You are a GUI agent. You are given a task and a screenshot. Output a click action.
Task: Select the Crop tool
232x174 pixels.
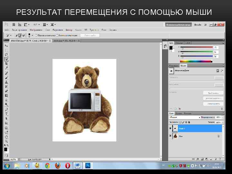coord(6,64)
